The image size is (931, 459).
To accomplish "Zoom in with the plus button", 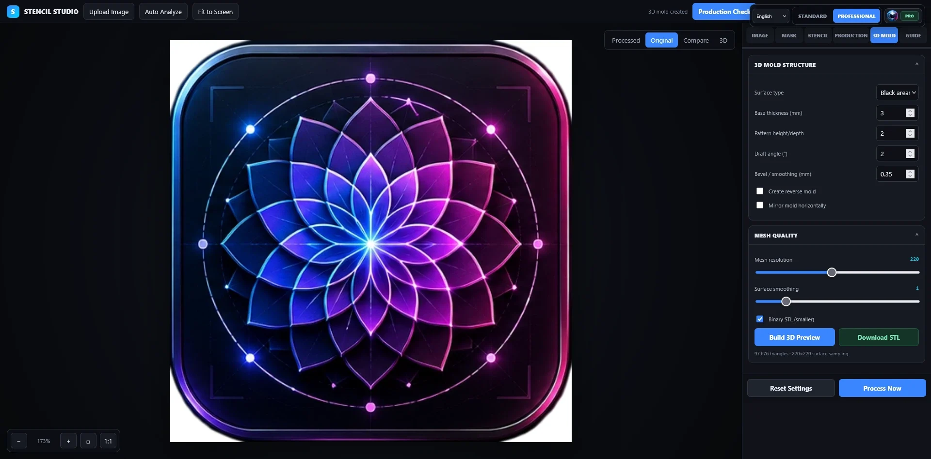I will click(68, 441).
